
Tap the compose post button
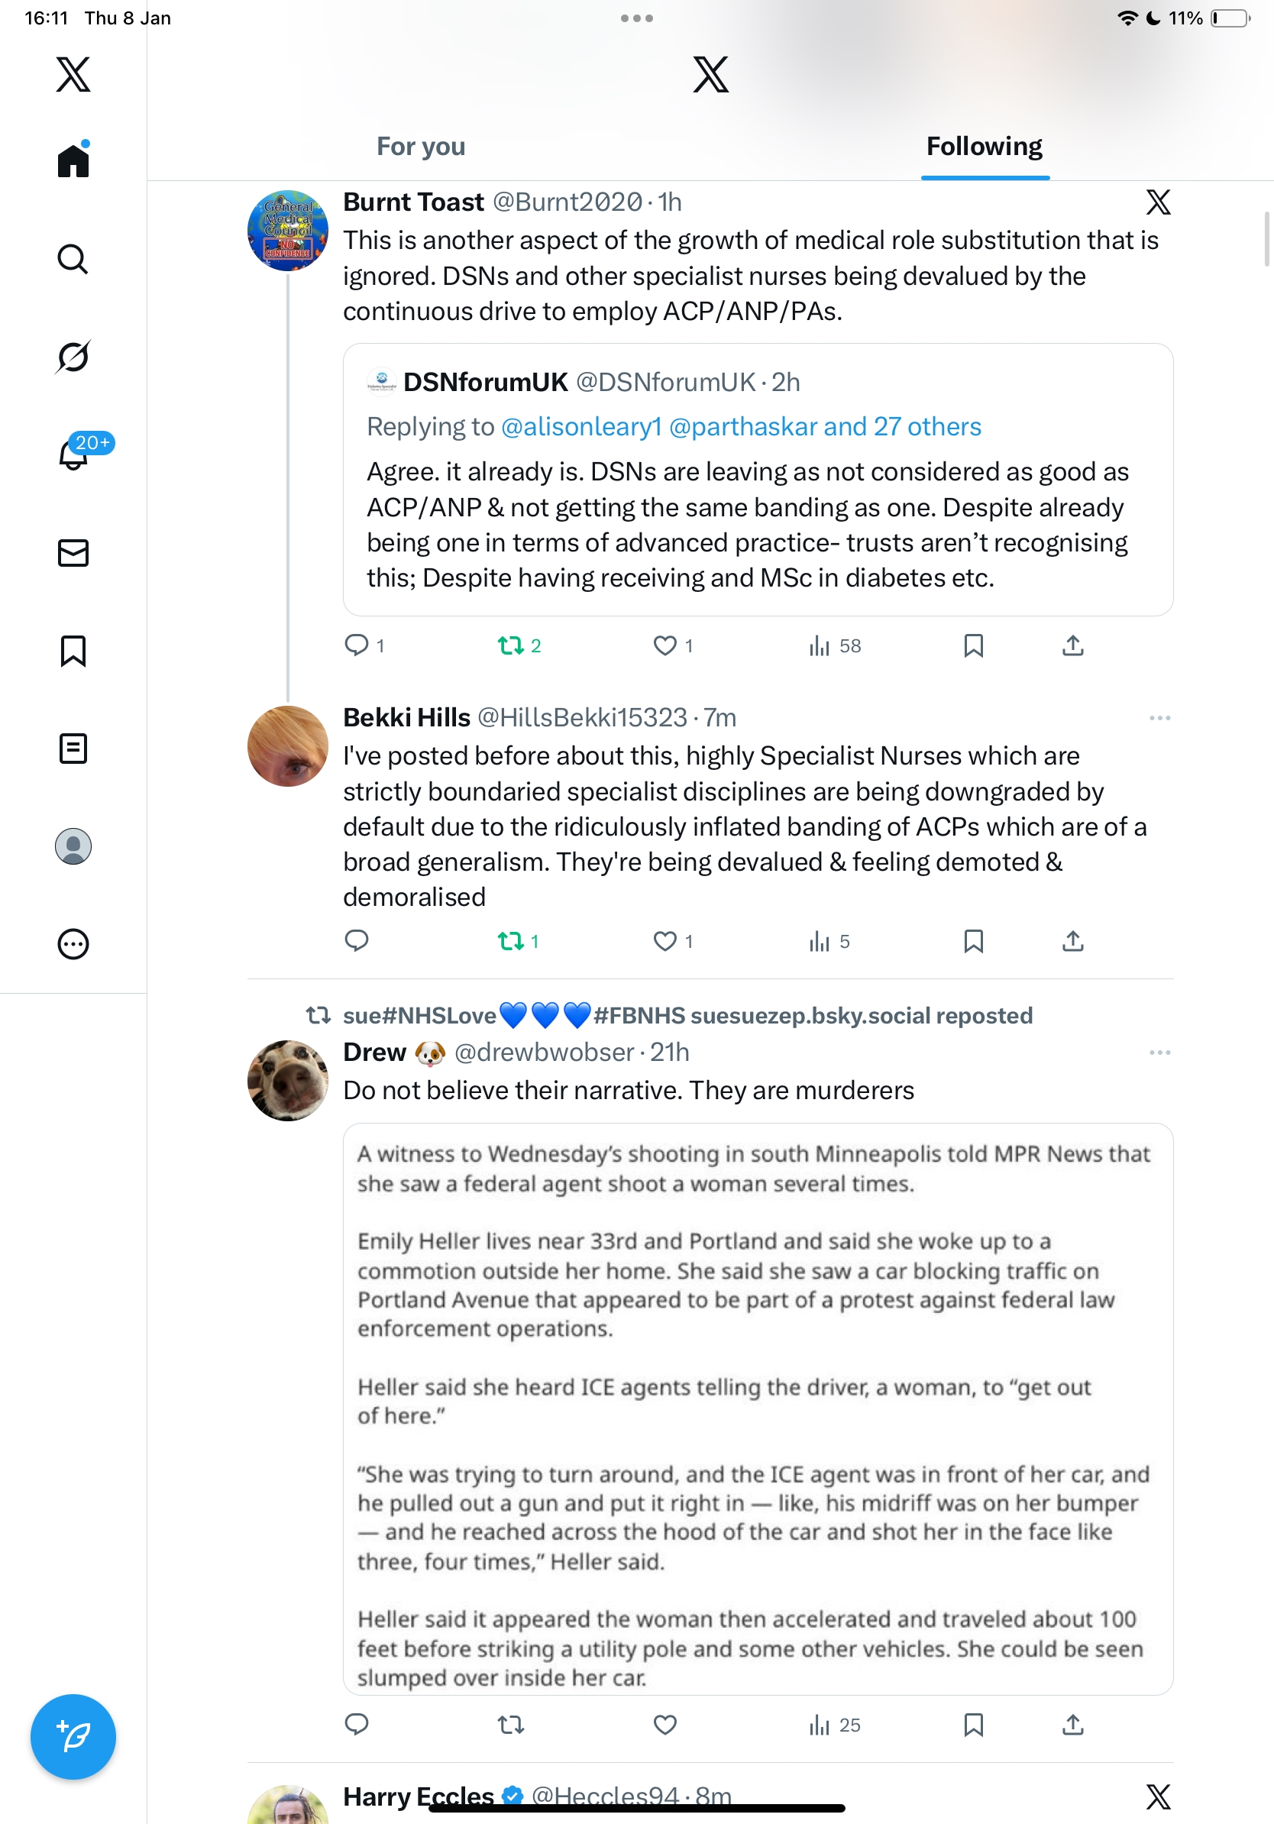click(x=73, y=1737)
